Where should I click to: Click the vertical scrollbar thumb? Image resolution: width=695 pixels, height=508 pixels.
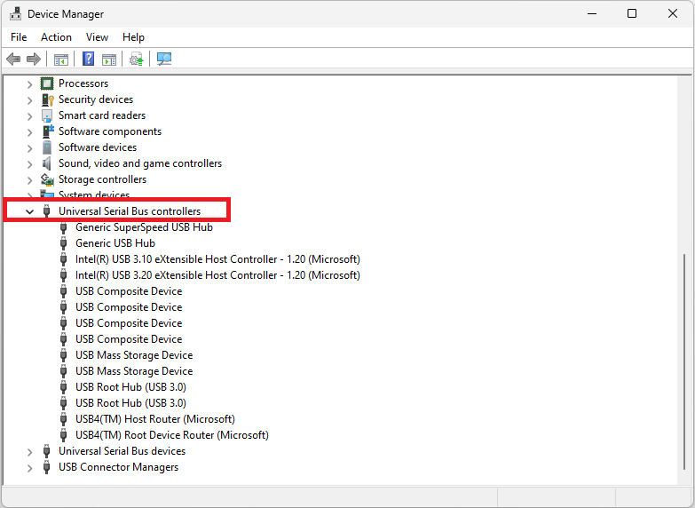click(685, 361)
